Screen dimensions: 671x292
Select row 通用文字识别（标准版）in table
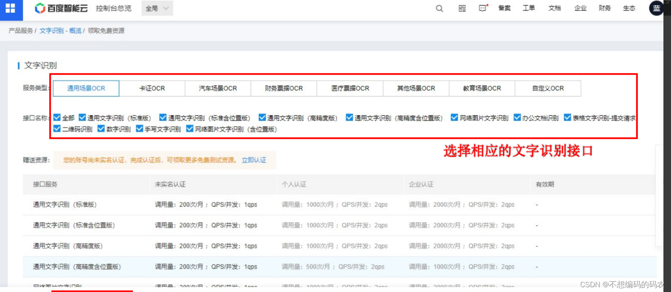339,205
